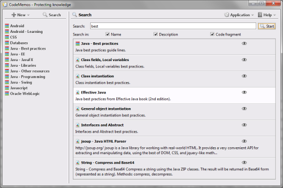Click 'Class fields, Local variables best practices.' text
The image size is (283, 188).
coord(110,66)
